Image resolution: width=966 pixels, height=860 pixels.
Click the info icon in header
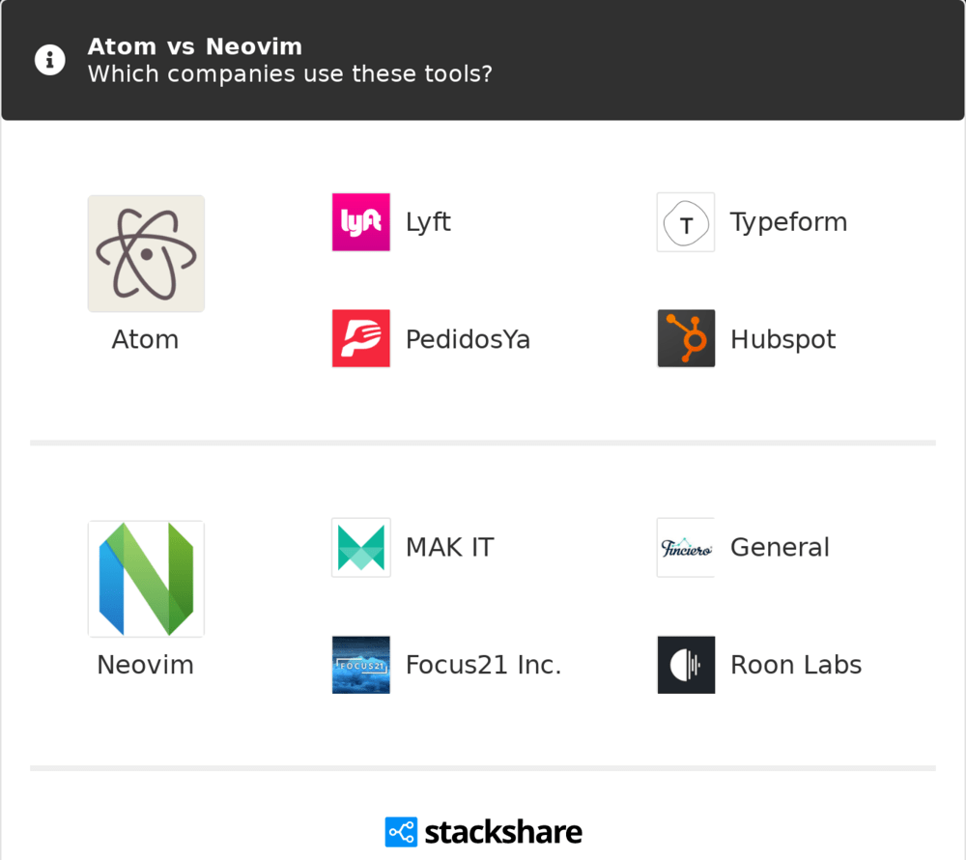[50, 60]
